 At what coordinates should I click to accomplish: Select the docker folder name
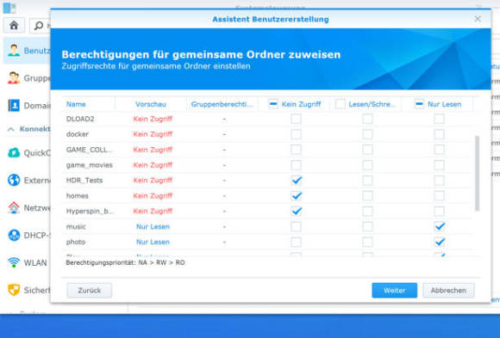[x=78, y=134]
